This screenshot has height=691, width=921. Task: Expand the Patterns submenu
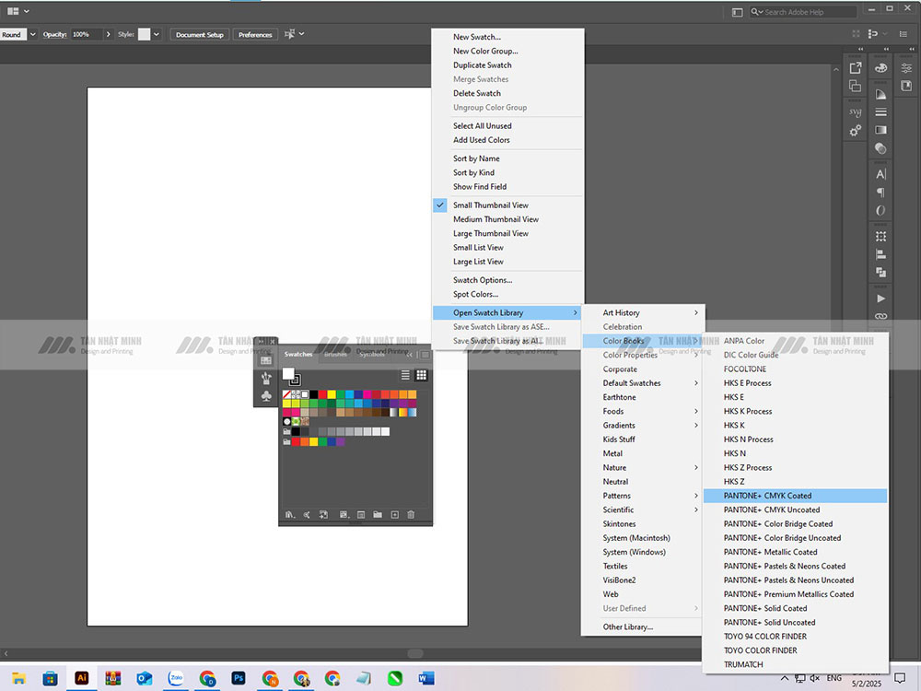[x=643, y=496]
